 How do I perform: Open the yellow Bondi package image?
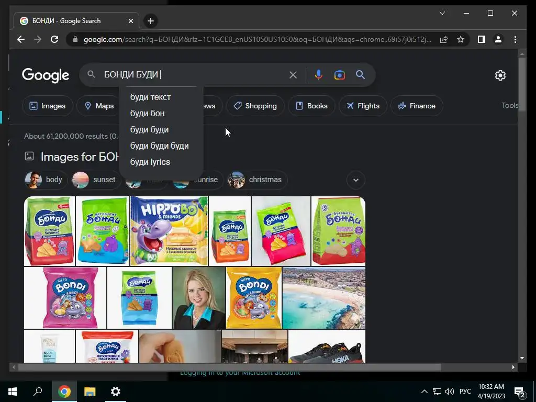point(254,298)
